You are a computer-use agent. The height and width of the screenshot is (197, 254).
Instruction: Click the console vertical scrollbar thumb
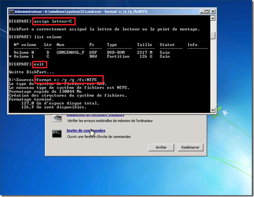point(213,35)
